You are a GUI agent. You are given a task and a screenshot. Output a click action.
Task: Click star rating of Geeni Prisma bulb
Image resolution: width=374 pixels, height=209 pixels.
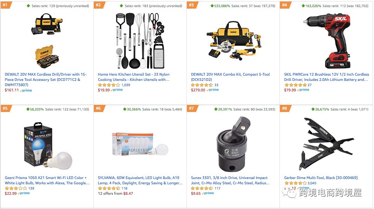tap(16, 188)
